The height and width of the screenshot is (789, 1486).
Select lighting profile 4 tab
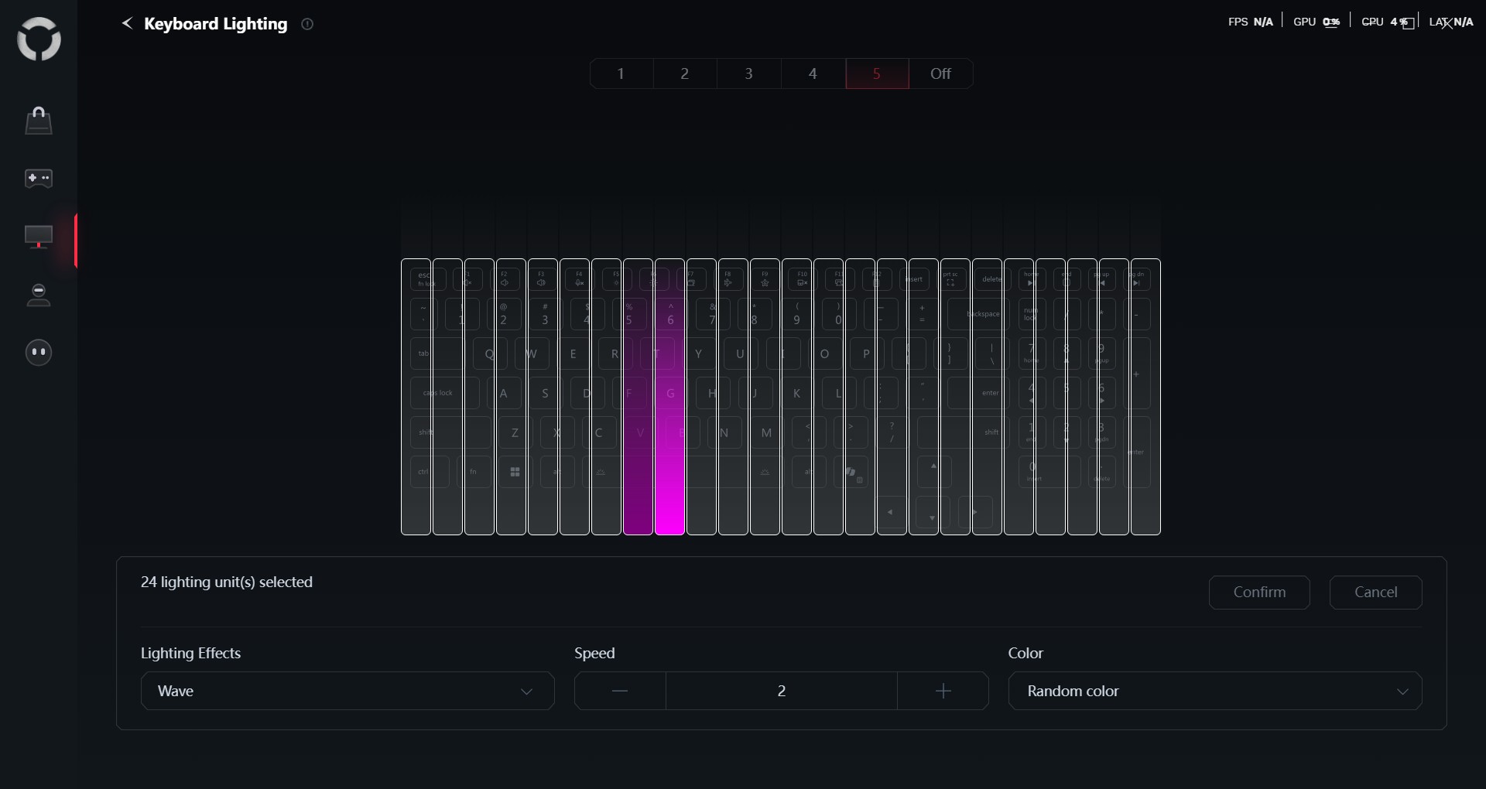tap(813, 73)
